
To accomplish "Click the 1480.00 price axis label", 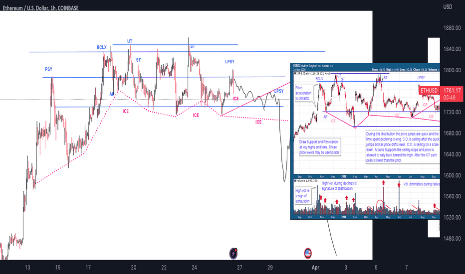I will click(x=452, y=239).
